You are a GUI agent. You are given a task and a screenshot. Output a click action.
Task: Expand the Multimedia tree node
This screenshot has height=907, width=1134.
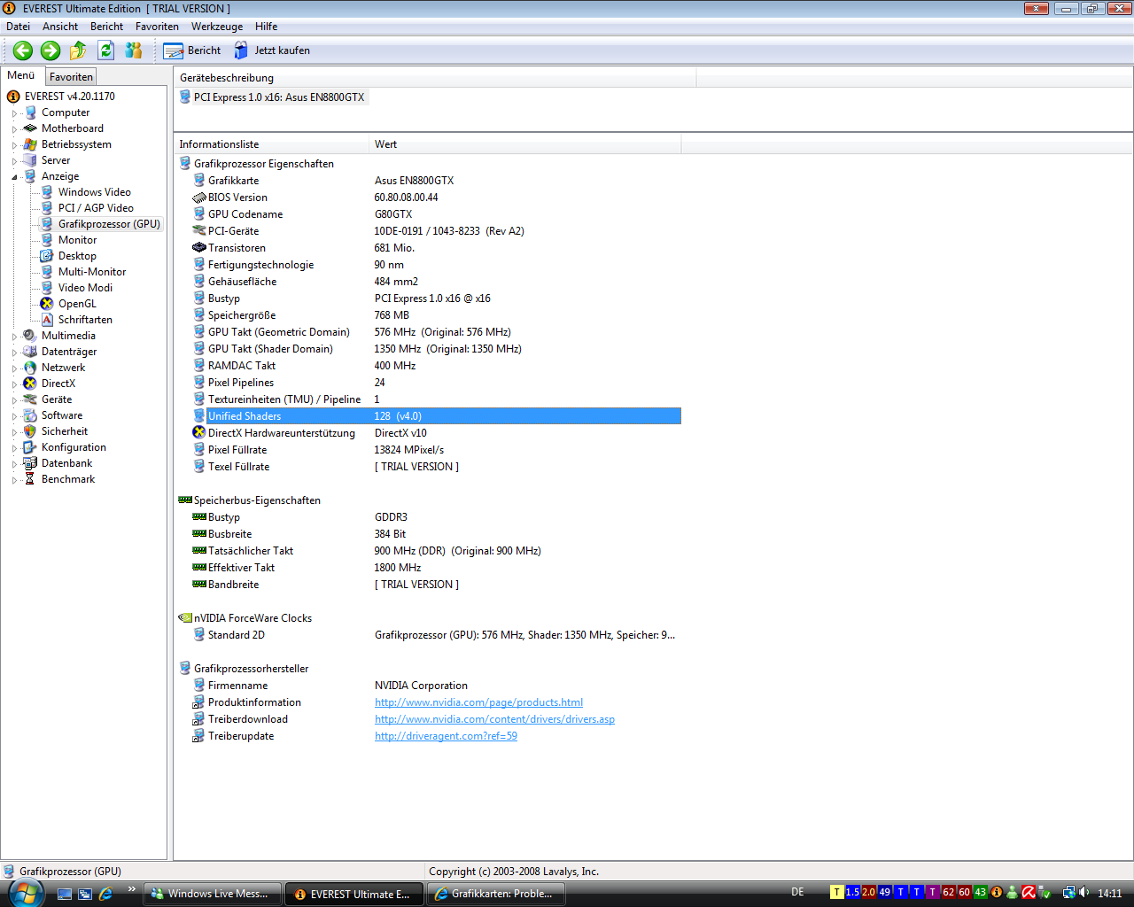point(14,337)
